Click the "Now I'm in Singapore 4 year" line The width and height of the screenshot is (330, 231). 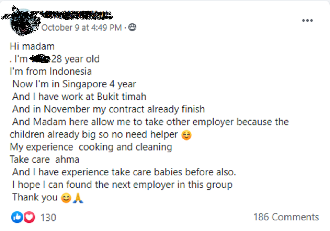coord(74,84)
